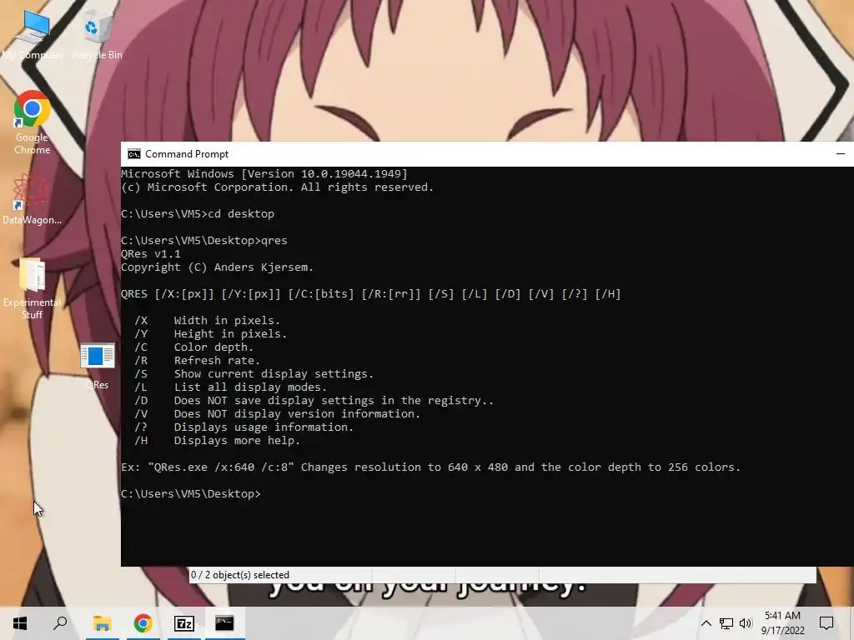Open 7-Zip from the taskbar
This screenshot has width=854, height=640.
[x=184, y=623]
